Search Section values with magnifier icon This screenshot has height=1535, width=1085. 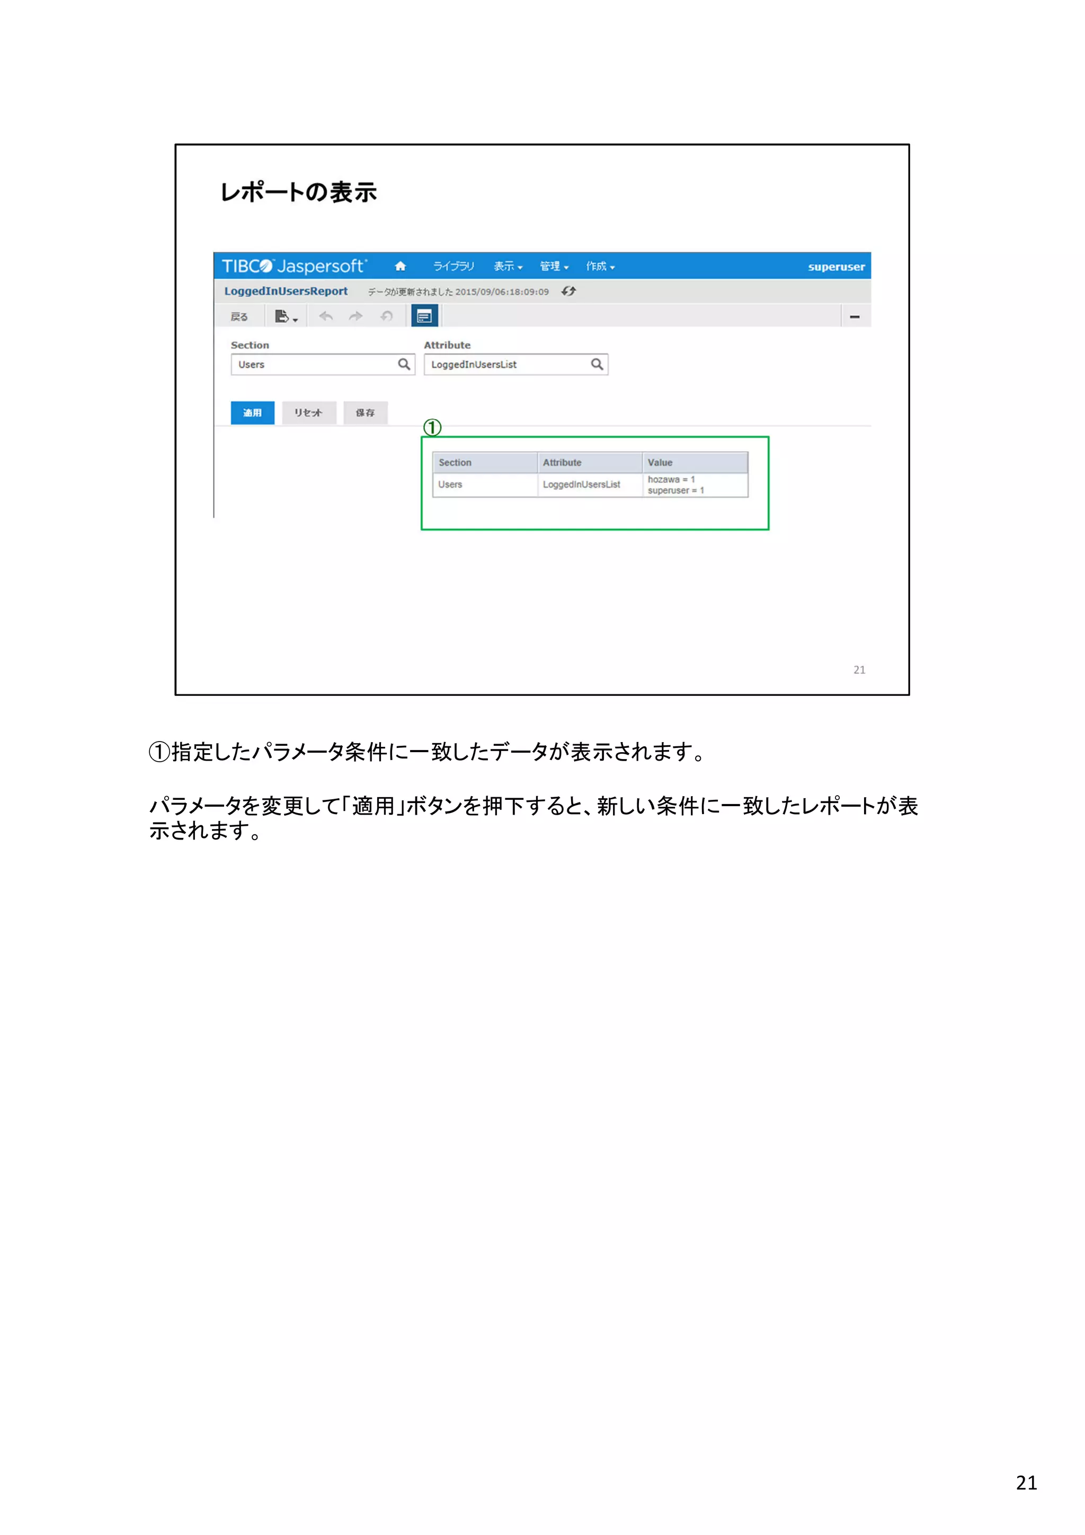click(x=404, y=364)
